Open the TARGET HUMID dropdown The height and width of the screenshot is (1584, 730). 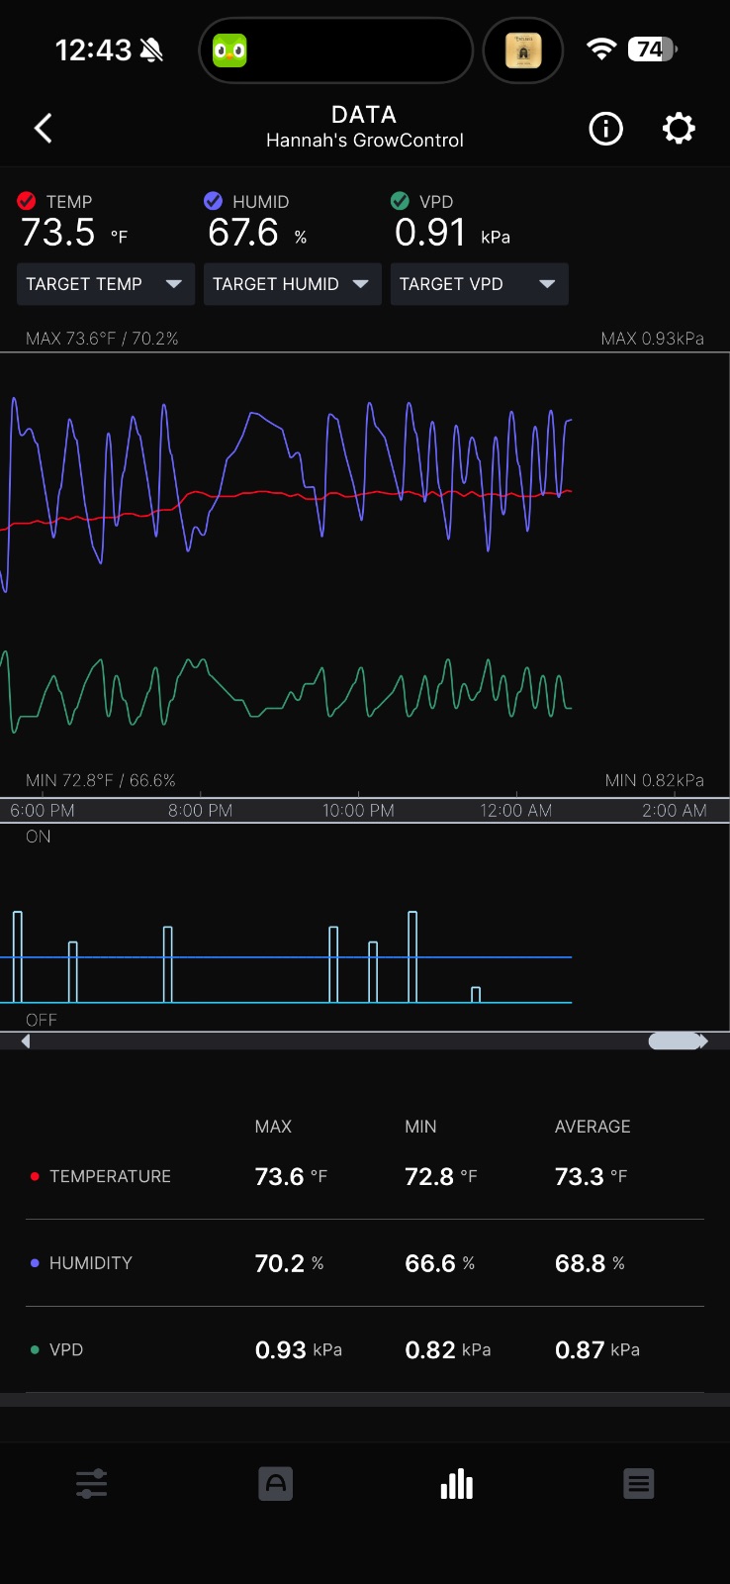[x=292, y=284]
